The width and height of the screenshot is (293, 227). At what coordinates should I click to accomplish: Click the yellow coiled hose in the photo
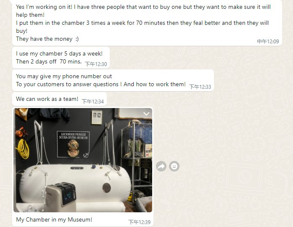[x=23, y=149]
